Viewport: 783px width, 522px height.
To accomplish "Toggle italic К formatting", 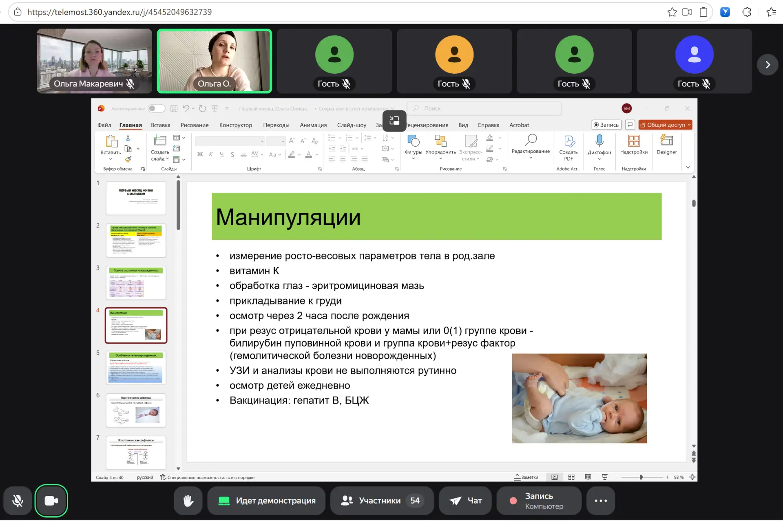I will [x=211, y=154].
